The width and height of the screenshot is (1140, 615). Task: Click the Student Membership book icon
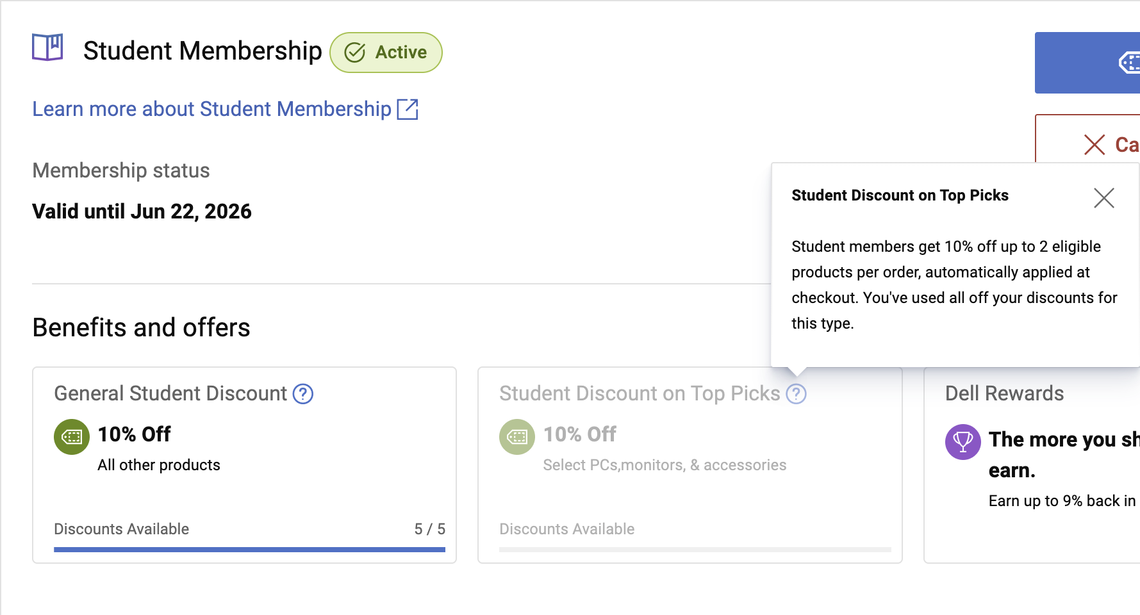47,48
